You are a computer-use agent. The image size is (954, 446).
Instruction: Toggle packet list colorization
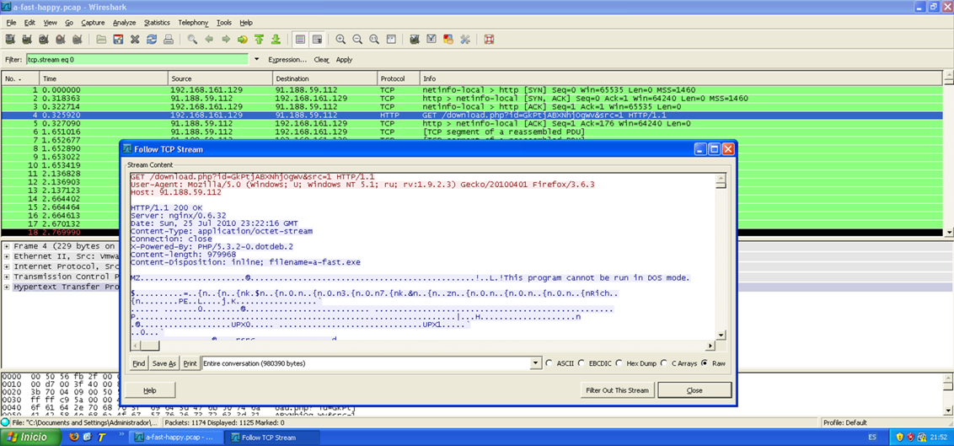tap(300, 39)
